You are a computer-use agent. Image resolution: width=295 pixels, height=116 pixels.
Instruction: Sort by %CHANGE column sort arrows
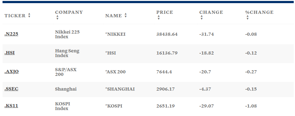coord(247,18)
